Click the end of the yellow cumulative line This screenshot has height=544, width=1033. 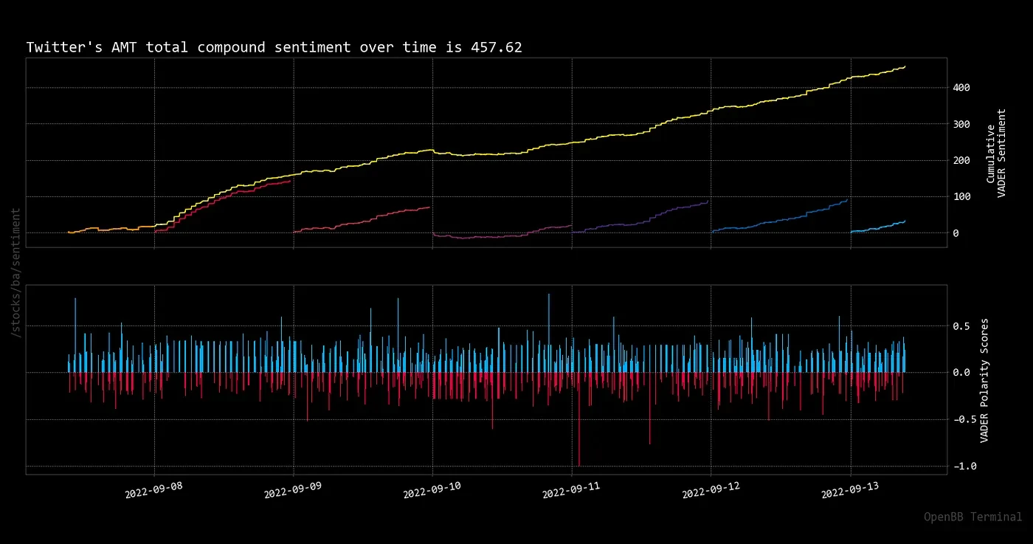pos(904,67)
